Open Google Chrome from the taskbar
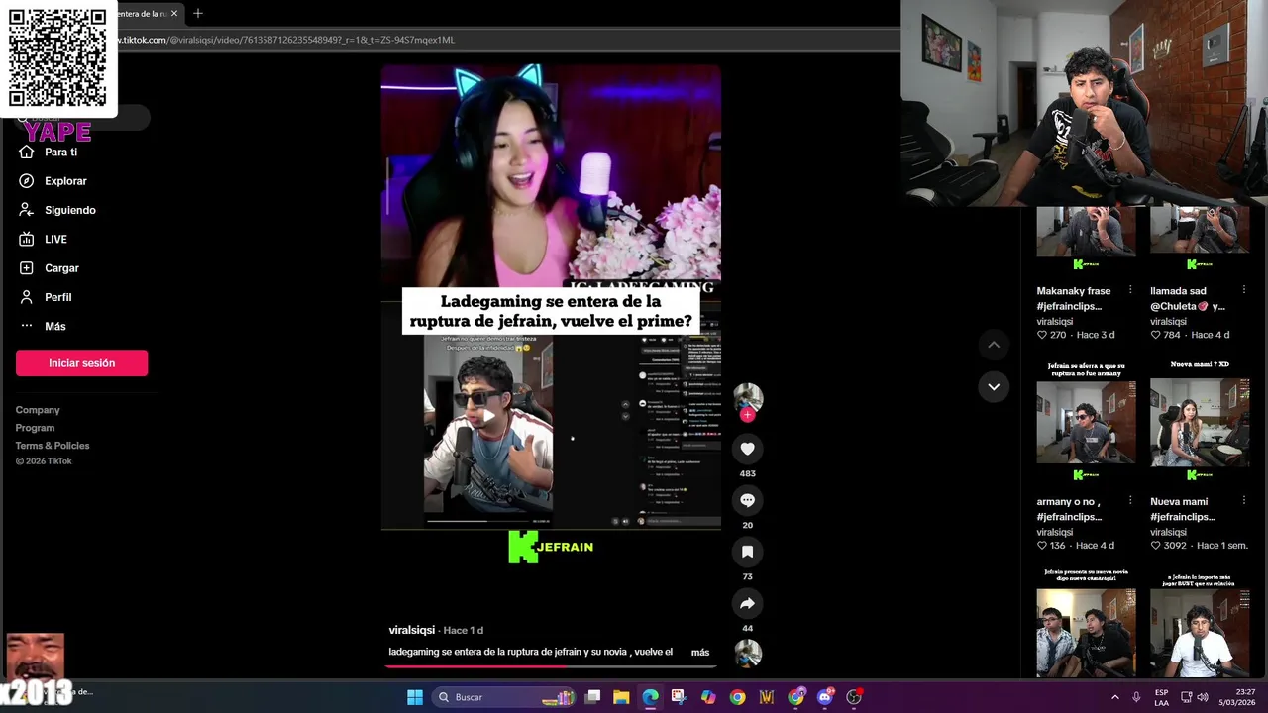The height and width of the screenshot is (713, 1268). coord(737,697)
